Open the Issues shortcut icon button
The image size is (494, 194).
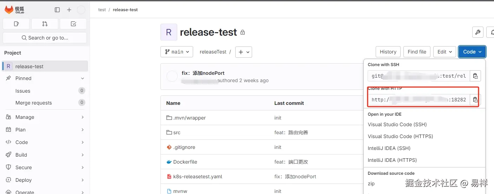(16, 24)
